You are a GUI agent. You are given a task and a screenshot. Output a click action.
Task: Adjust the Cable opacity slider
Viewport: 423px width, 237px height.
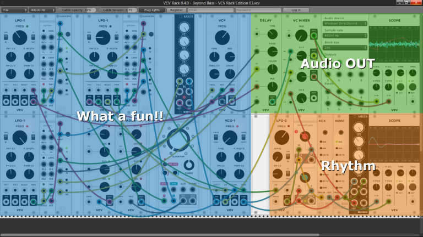(77, 10)
